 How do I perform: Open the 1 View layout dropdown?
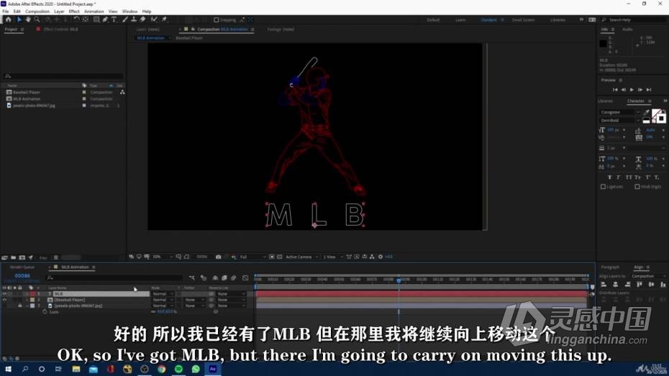(x=332, y=257)
